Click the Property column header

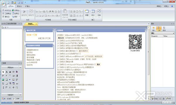point(157,36)
